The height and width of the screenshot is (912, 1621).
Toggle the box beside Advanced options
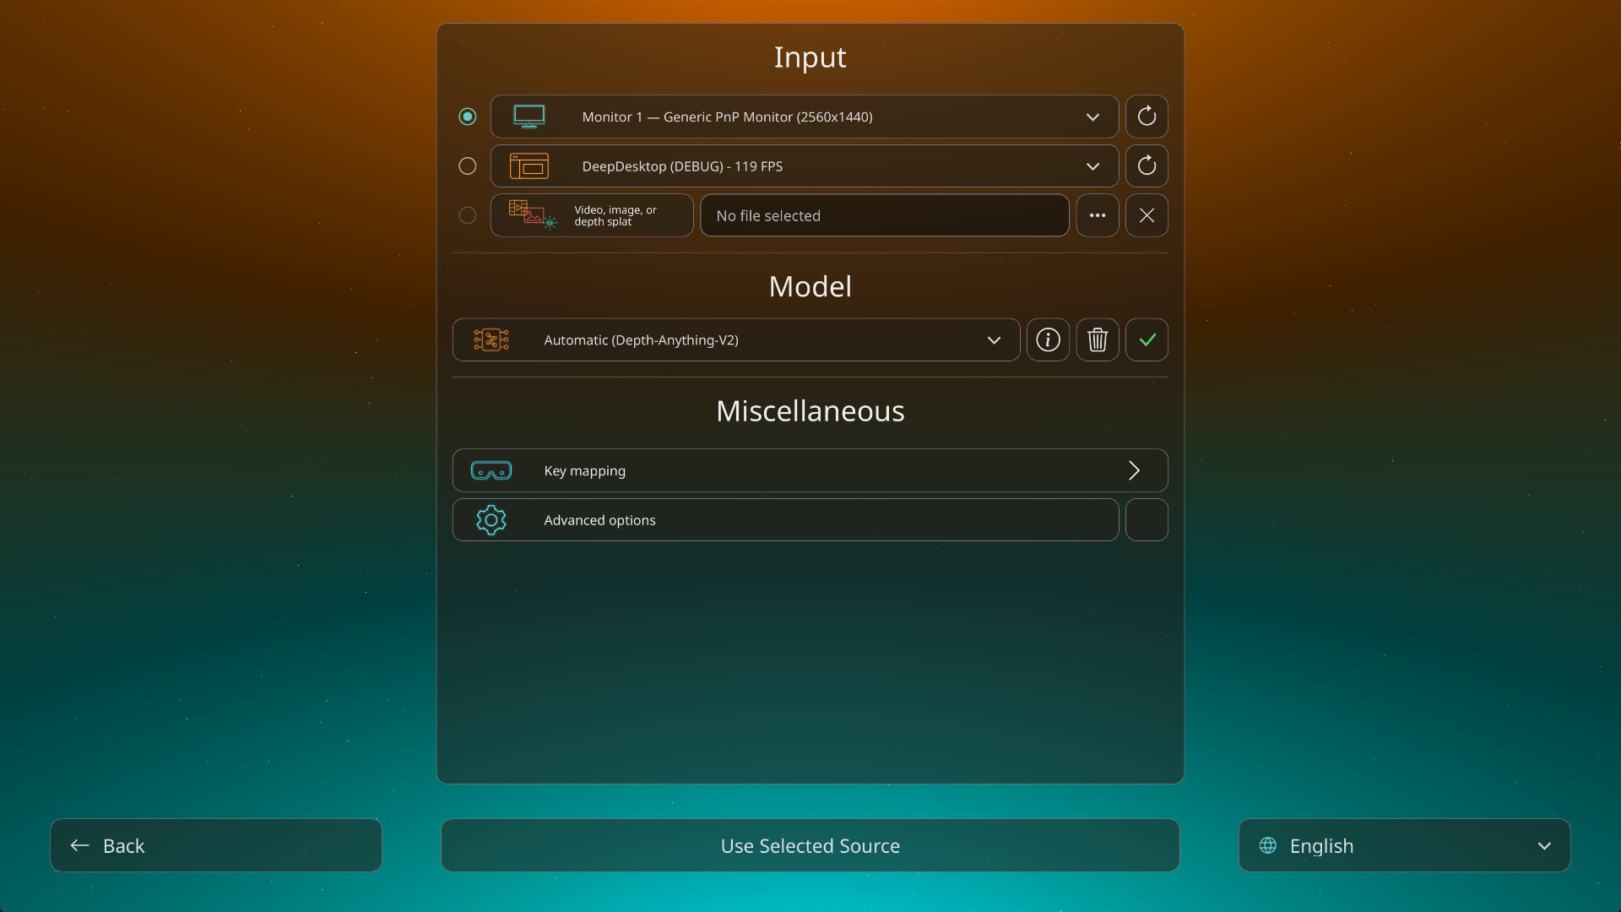1147,519
